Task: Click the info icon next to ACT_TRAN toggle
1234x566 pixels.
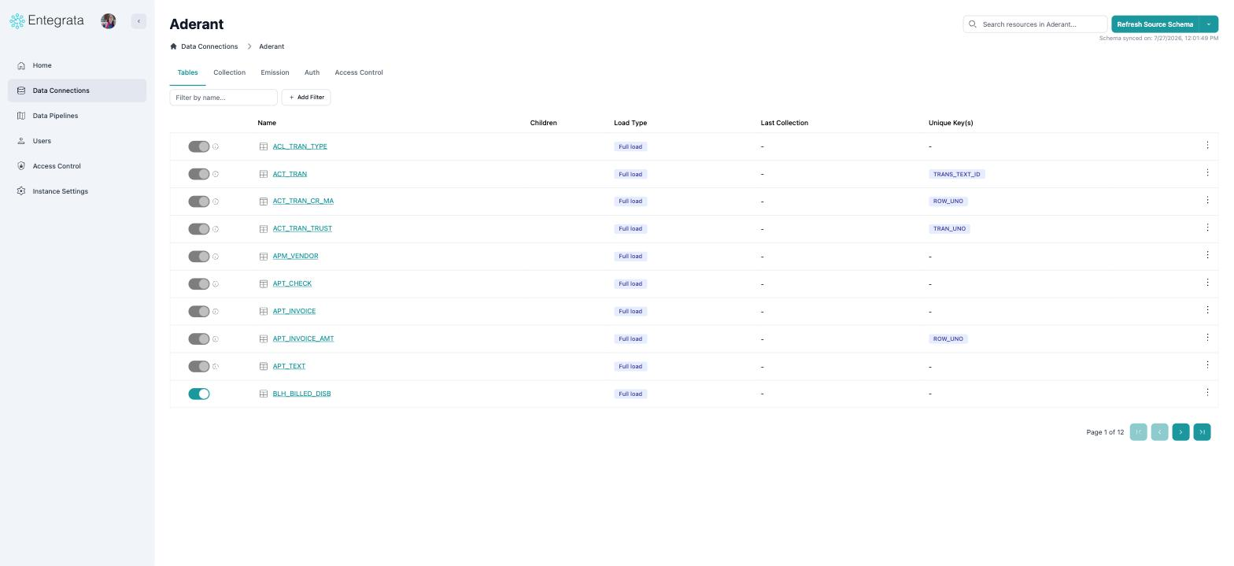Action: coord(216,174)
